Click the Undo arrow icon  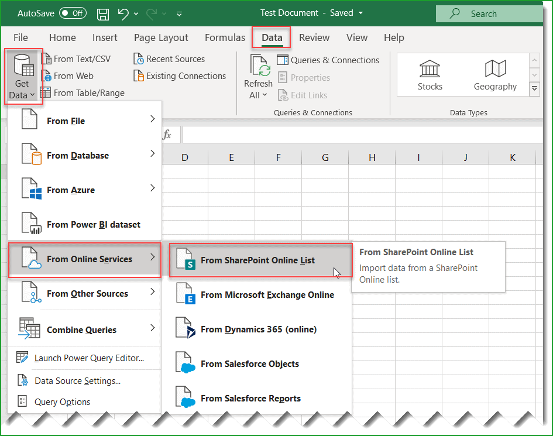tap(123, 14)
